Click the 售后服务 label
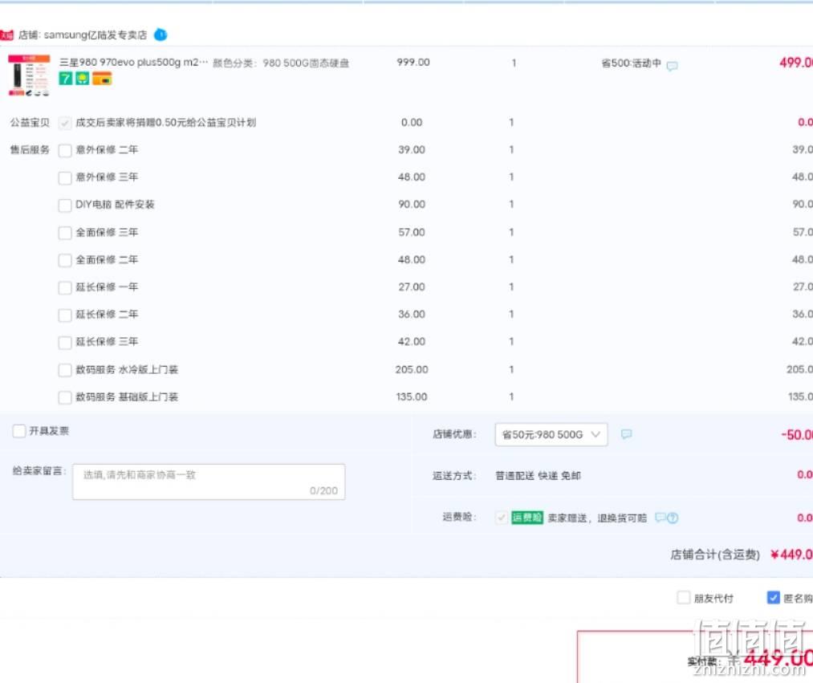Image resolution: width=813 pixels, height=683 pixels. (30, 150)
